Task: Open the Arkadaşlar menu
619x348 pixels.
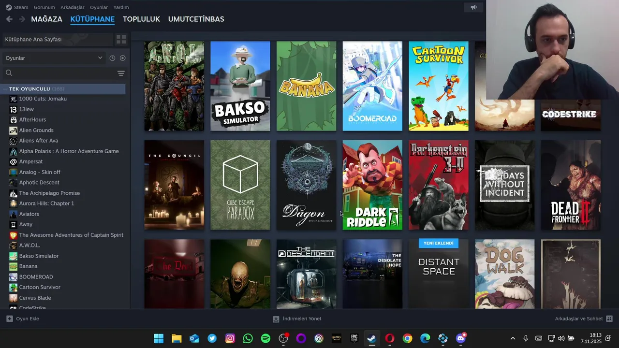Action: coord(73,7)
